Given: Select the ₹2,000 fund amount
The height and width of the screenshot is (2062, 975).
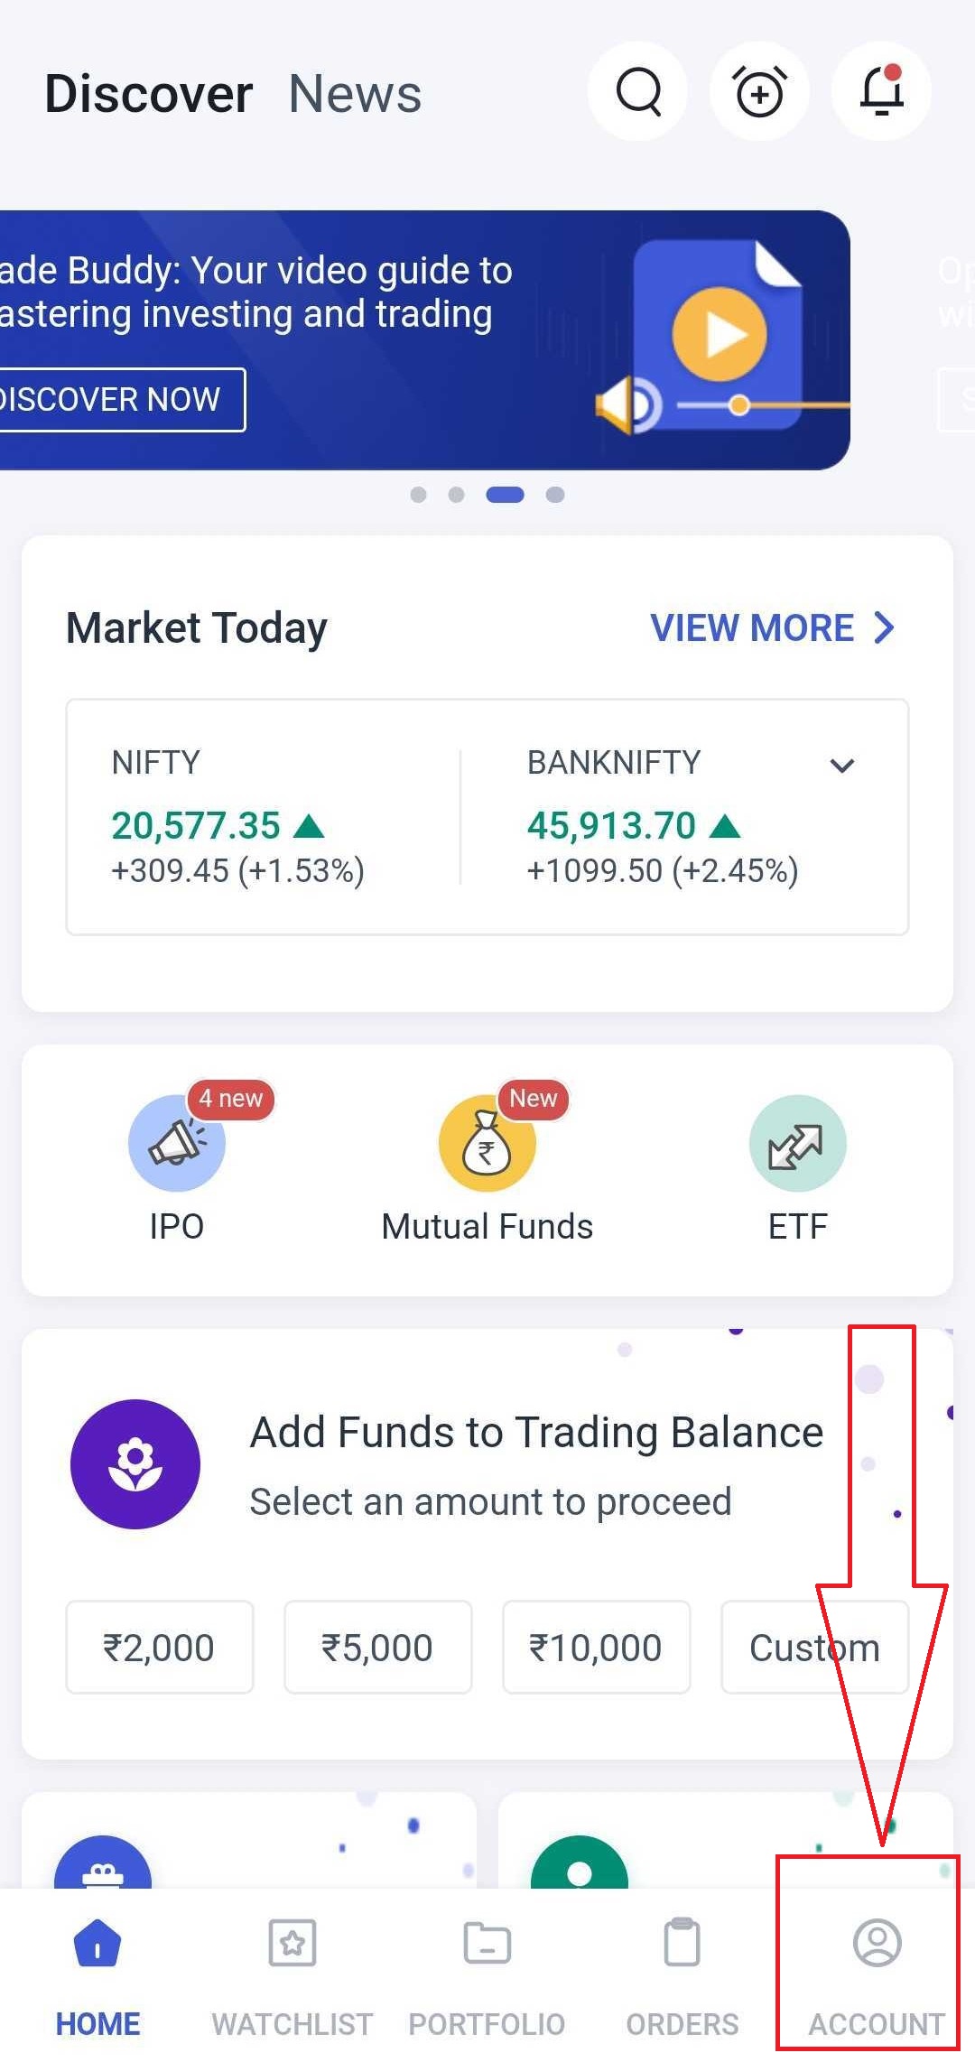Looking at the screenshot, I should (x=160, y=1648).
